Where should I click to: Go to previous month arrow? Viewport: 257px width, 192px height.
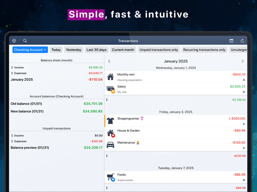(109, 61)
